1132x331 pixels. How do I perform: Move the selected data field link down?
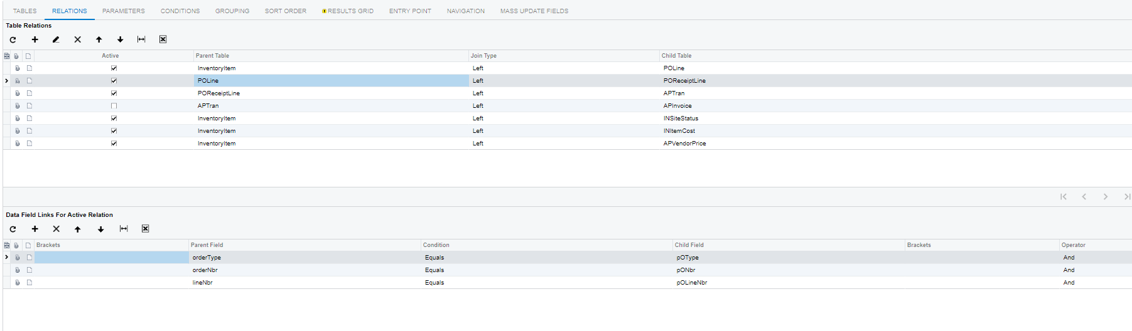coord(100,229)
